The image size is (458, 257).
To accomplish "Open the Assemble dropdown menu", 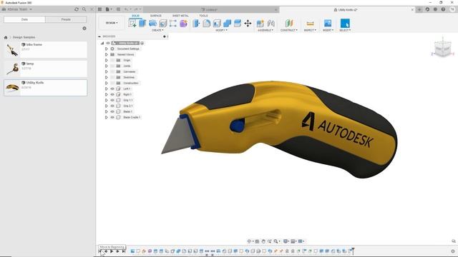I will tap(265, 30).
